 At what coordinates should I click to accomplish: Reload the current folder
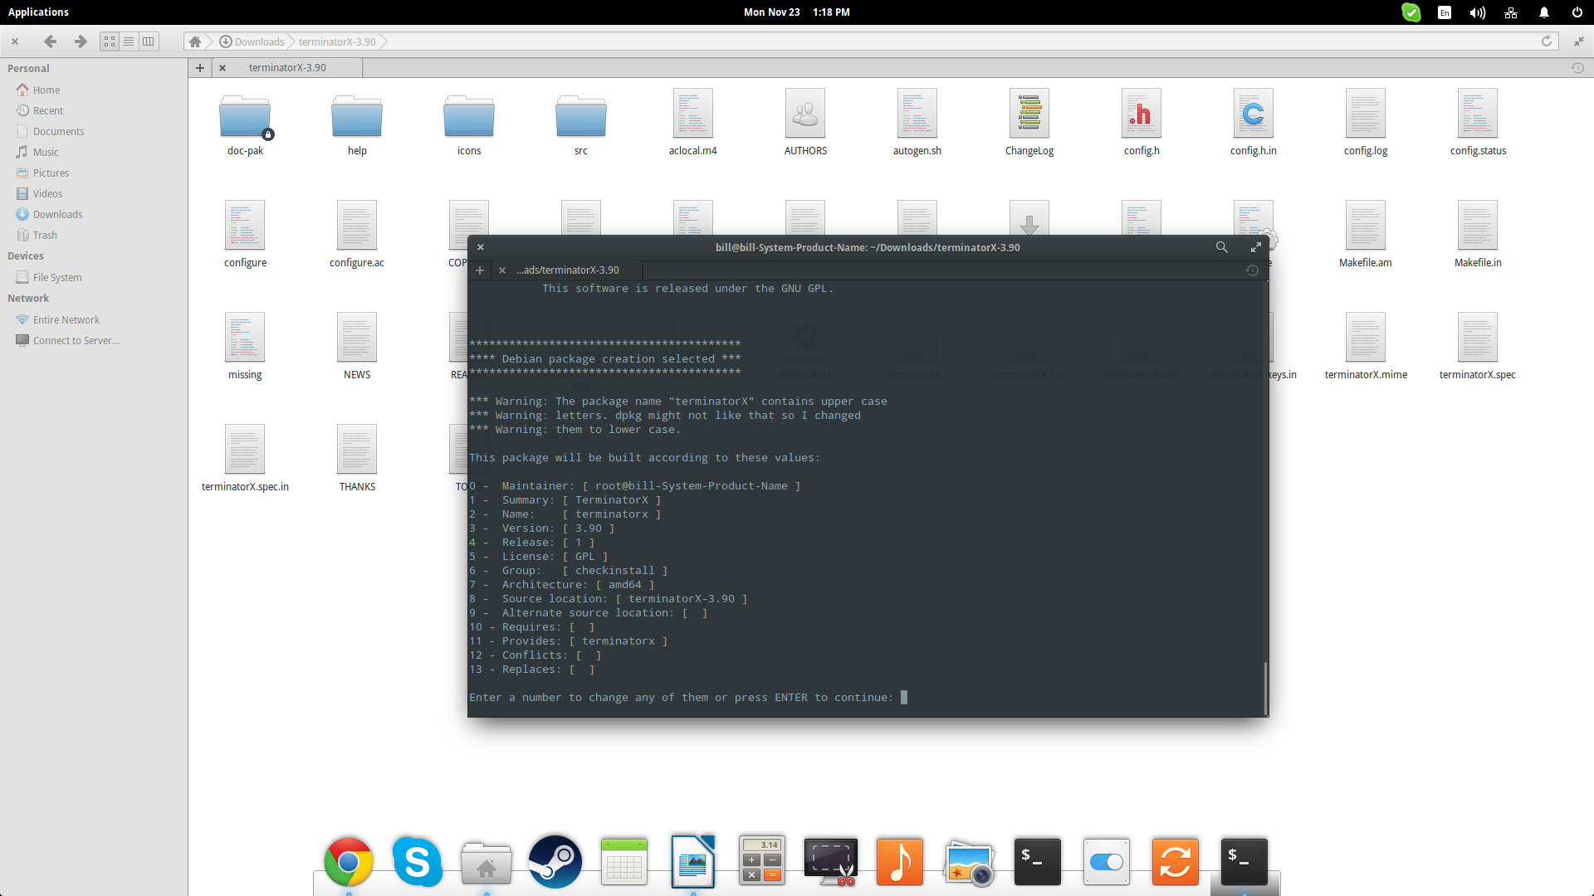tap(1547, 41)
